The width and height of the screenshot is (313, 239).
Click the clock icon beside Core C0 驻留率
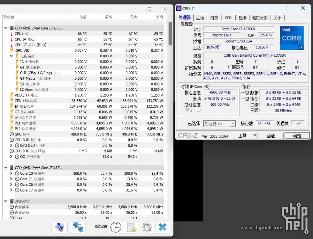point(17,173)
